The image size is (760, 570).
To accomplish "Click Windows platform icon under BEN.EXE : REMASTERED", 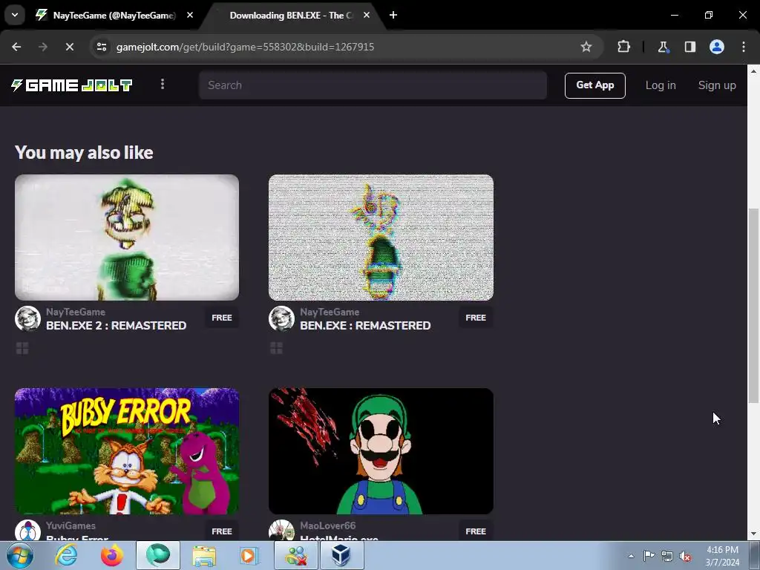I will 276,348.
